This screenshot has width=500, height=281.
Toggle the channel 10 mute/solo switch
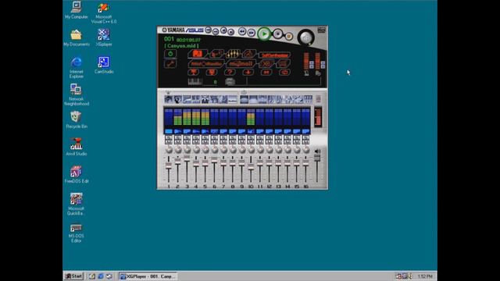coord(251,139)
